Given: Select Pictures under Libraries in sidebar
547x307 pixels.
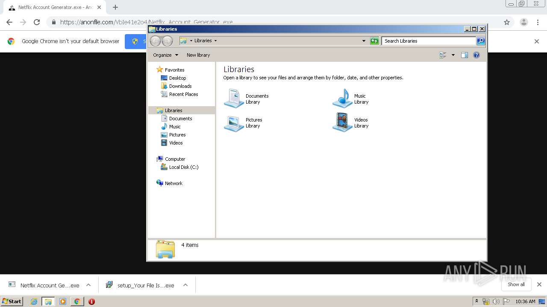Looking at the screenshot, I should [x=177, y=135].
